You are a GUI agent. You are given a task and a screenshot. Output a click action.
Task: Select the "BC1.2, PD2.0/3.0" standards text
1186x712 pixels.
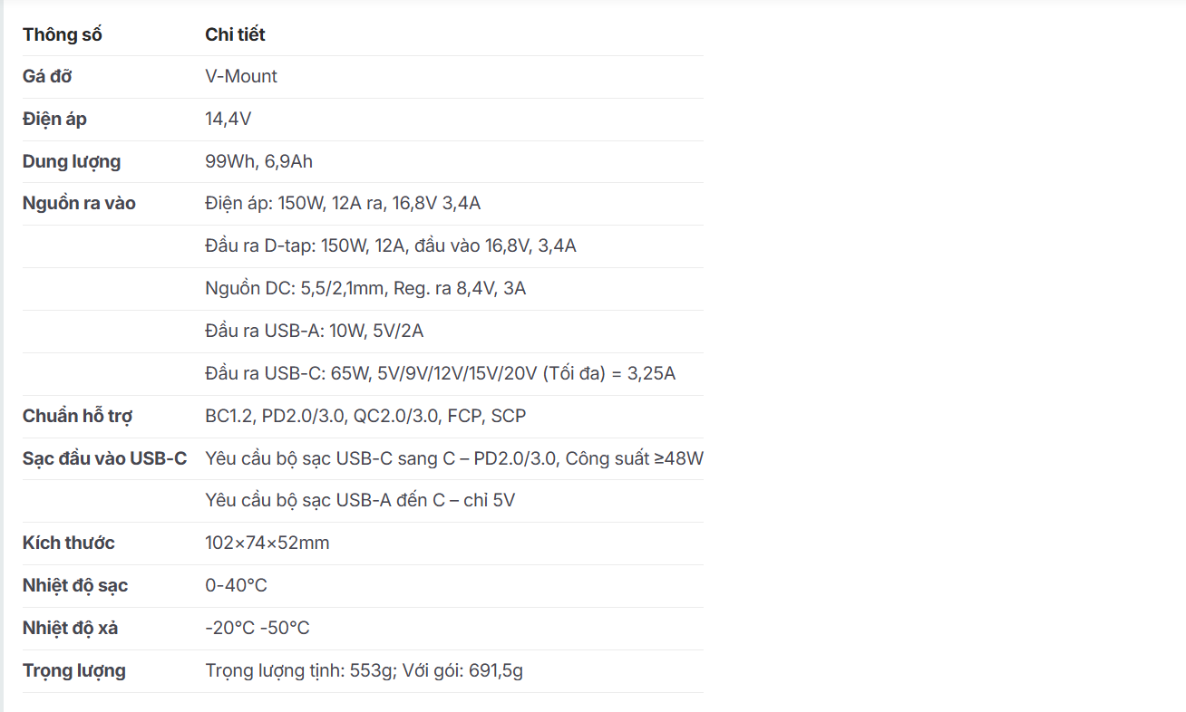point(365,416)
